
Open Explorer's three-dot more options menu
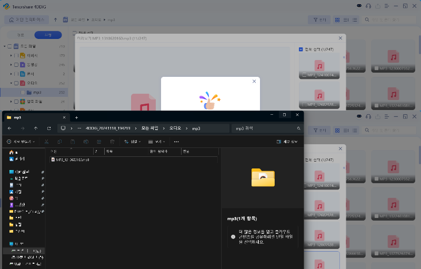176,142
